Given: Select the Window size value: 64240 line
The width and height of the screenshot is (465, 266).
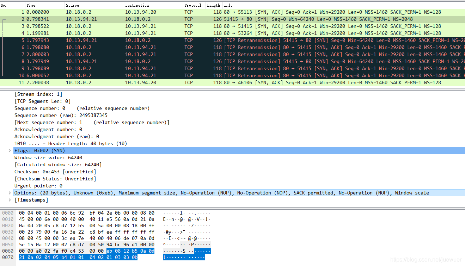Looking at the screenshot, I should point(48,157).
